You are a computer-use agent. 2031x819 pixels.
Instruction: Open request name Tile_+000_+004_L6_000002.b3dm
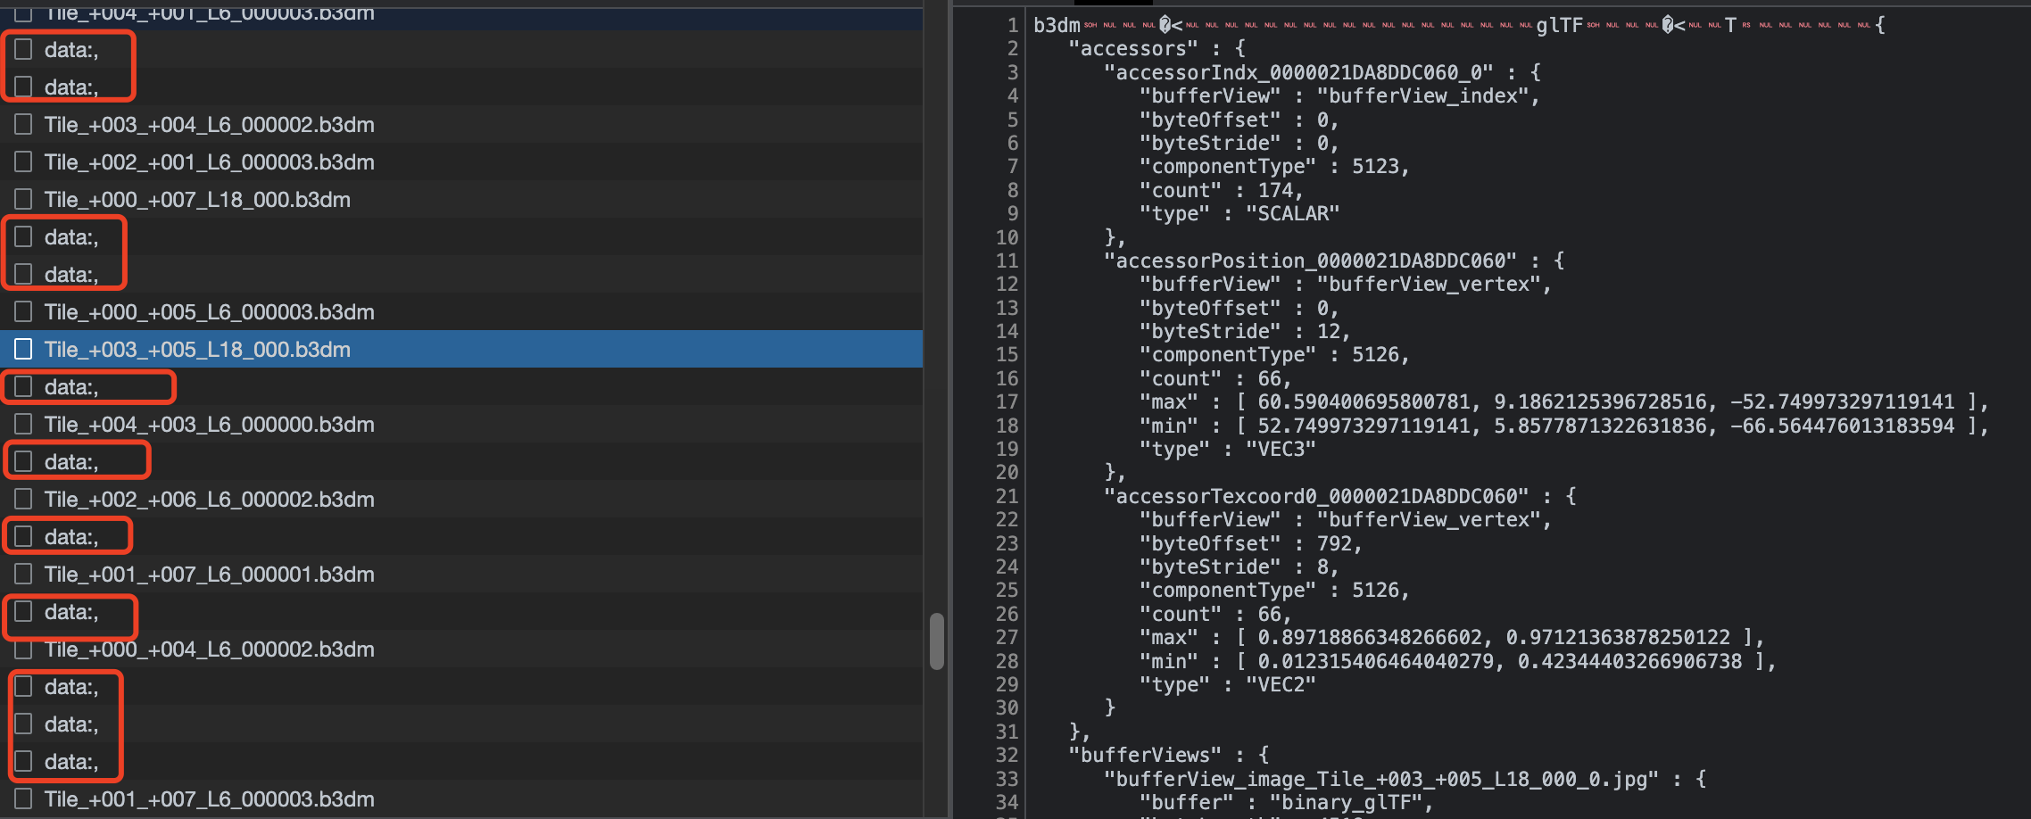pos(210,649)
